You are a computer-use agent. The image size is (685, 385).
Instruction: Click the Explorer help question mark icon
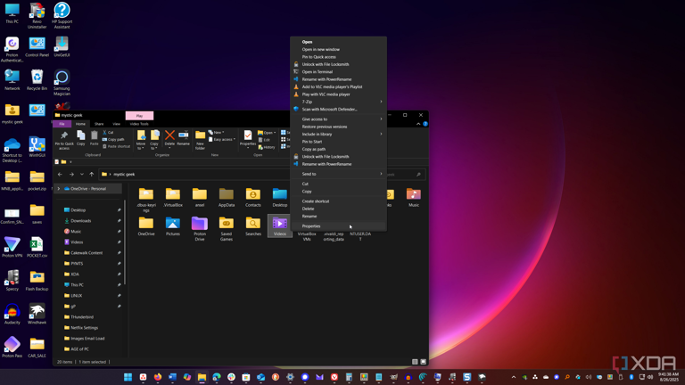click(x=425, y=124)
